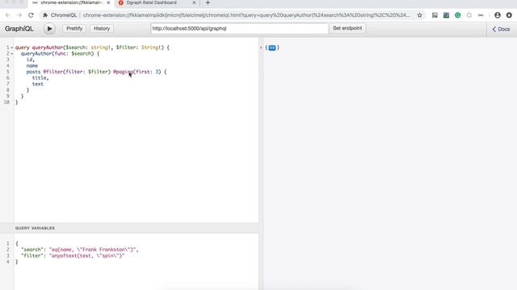Click the ChromeiQL extension toolbar icon
Image resolution: width=517 pixels, height=290 pixels.
(481, 15)
